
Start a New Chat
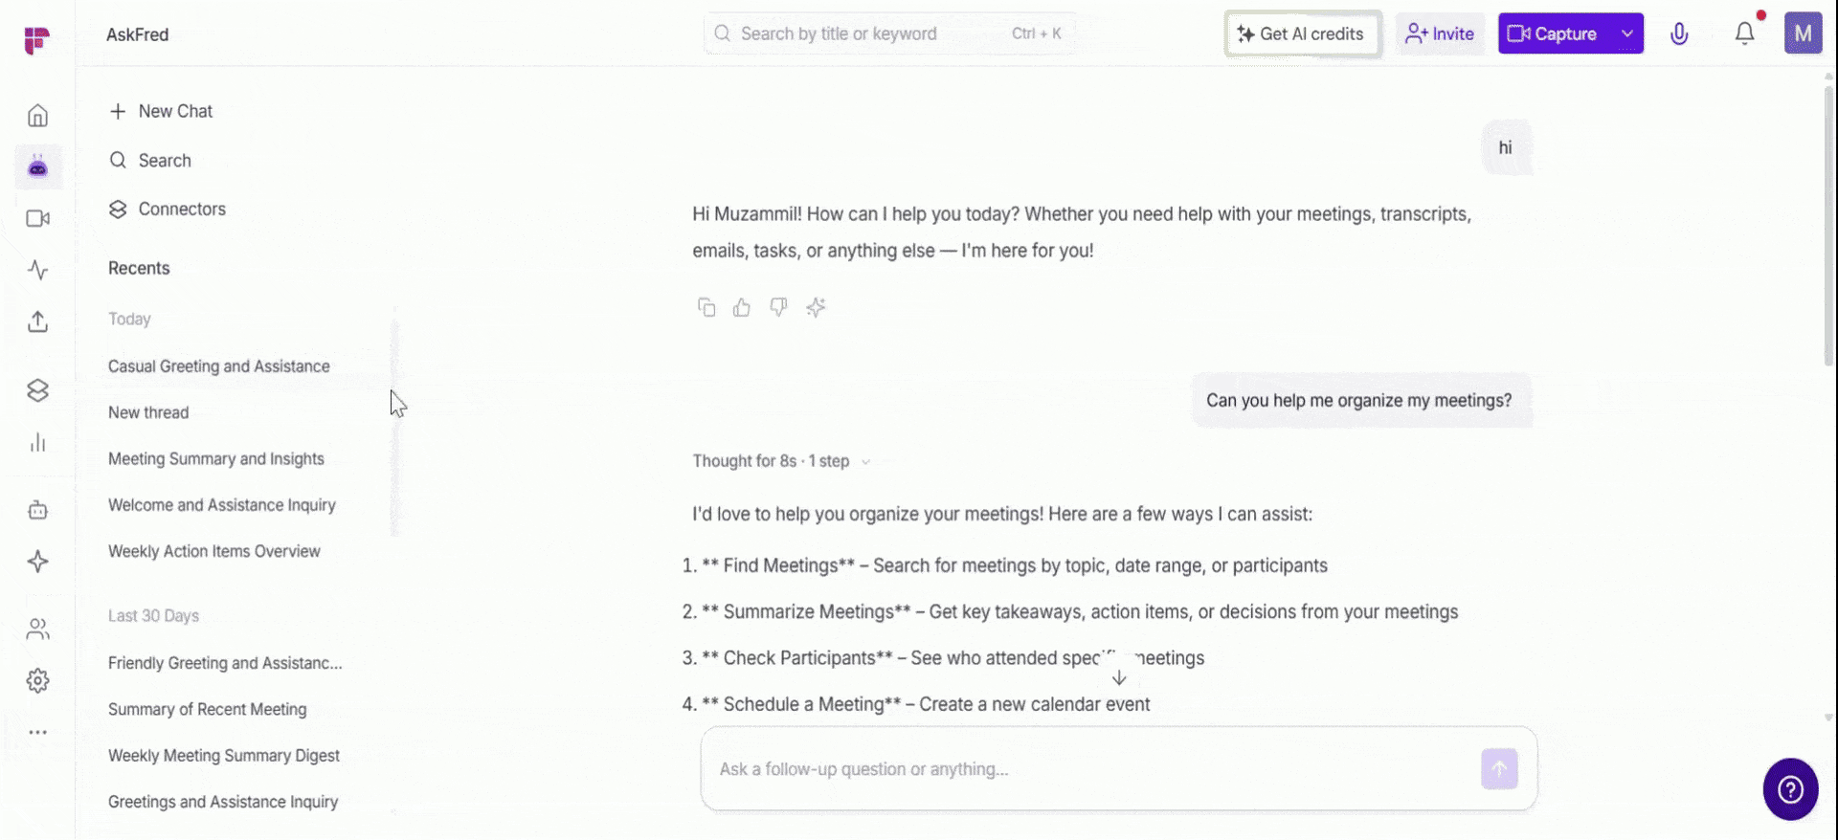161,111
